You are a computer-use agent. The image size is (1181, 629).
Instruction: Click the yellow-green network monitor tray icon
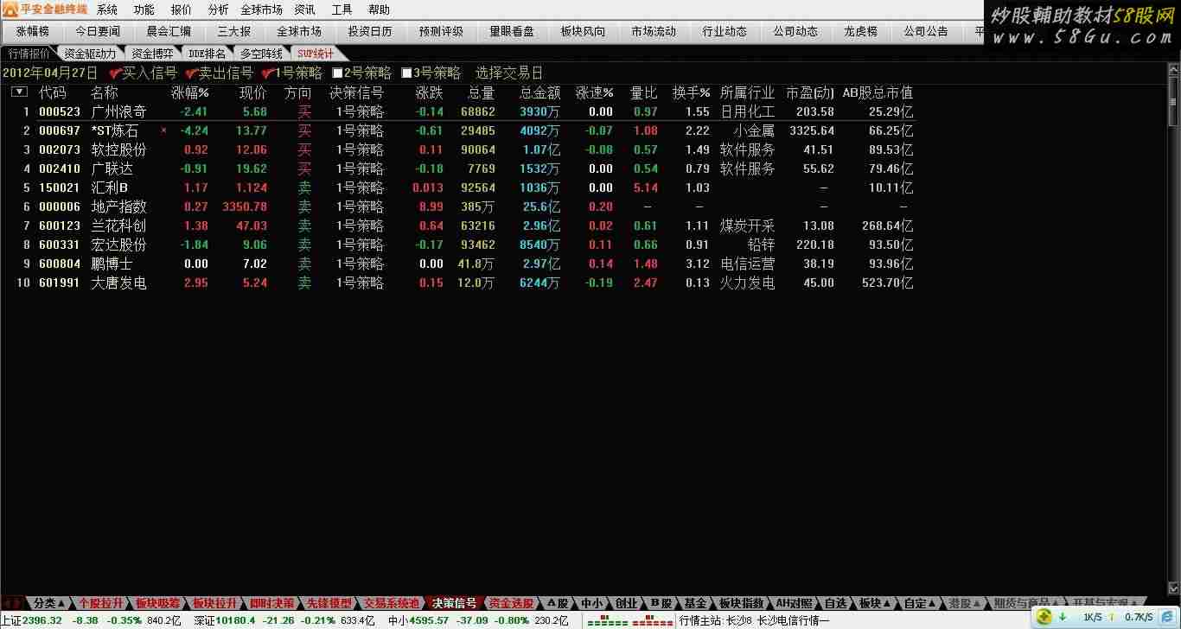1044,616
